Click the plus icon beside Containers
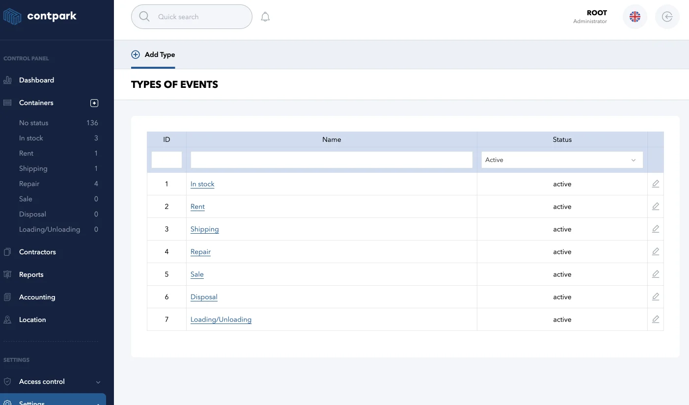This screenshot has width=689, height=405. click(94, 103)
